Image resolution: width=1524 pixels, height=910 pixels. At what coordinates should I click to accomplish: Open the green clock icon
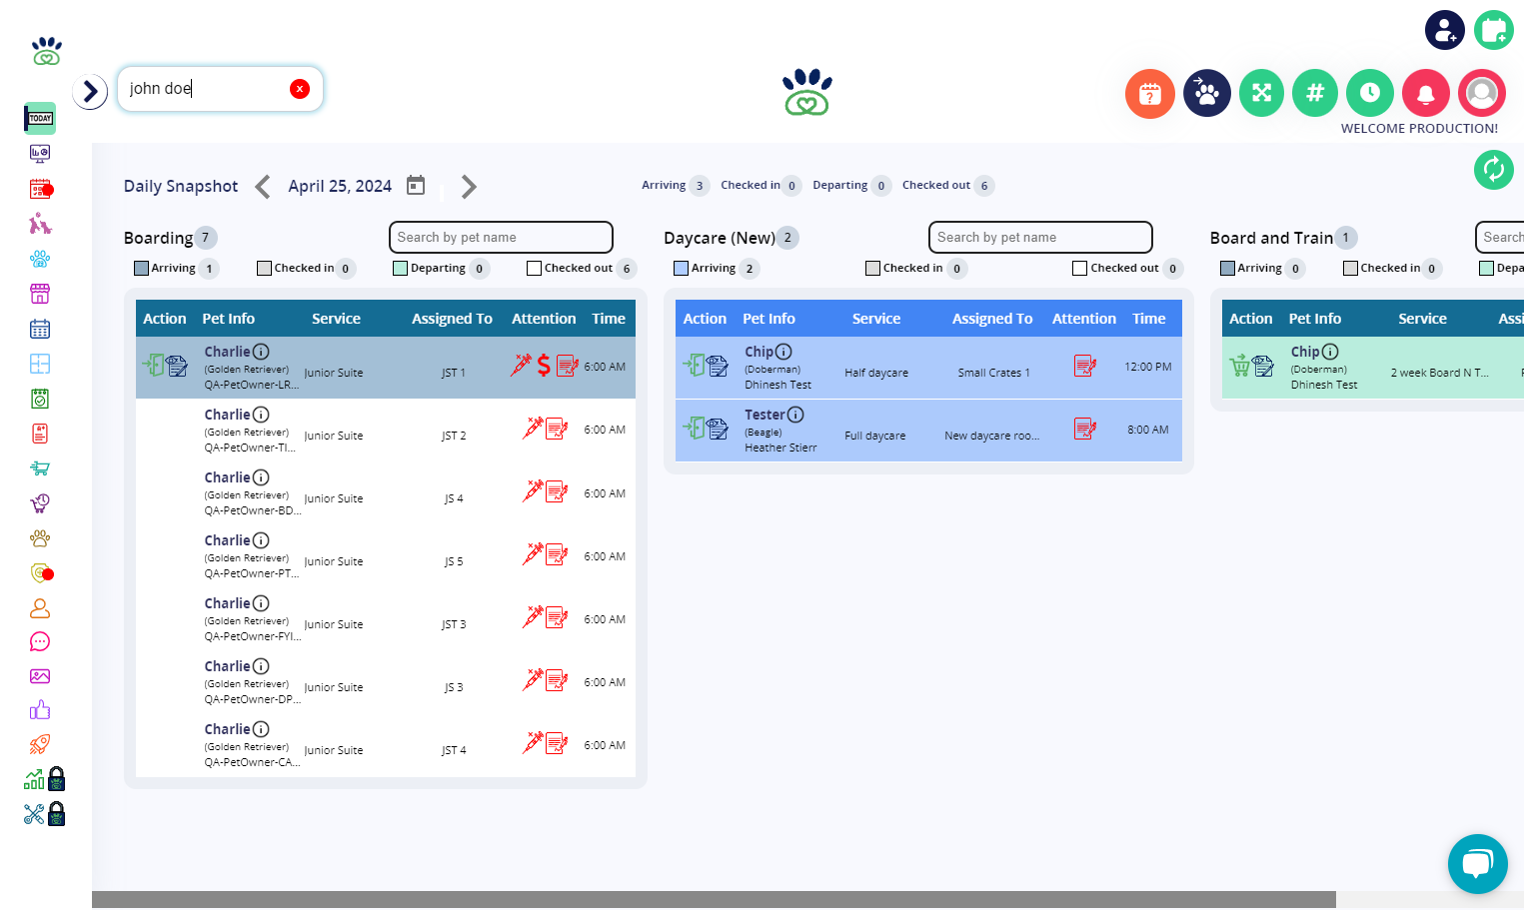pyautogui.click(x=1370, y=93)
